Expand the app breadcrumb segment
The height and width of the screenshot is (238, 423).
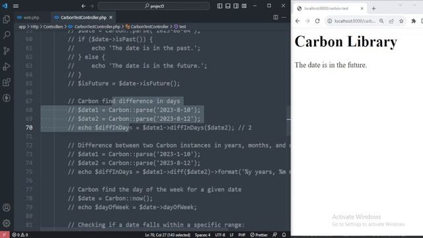pos(22,26)
